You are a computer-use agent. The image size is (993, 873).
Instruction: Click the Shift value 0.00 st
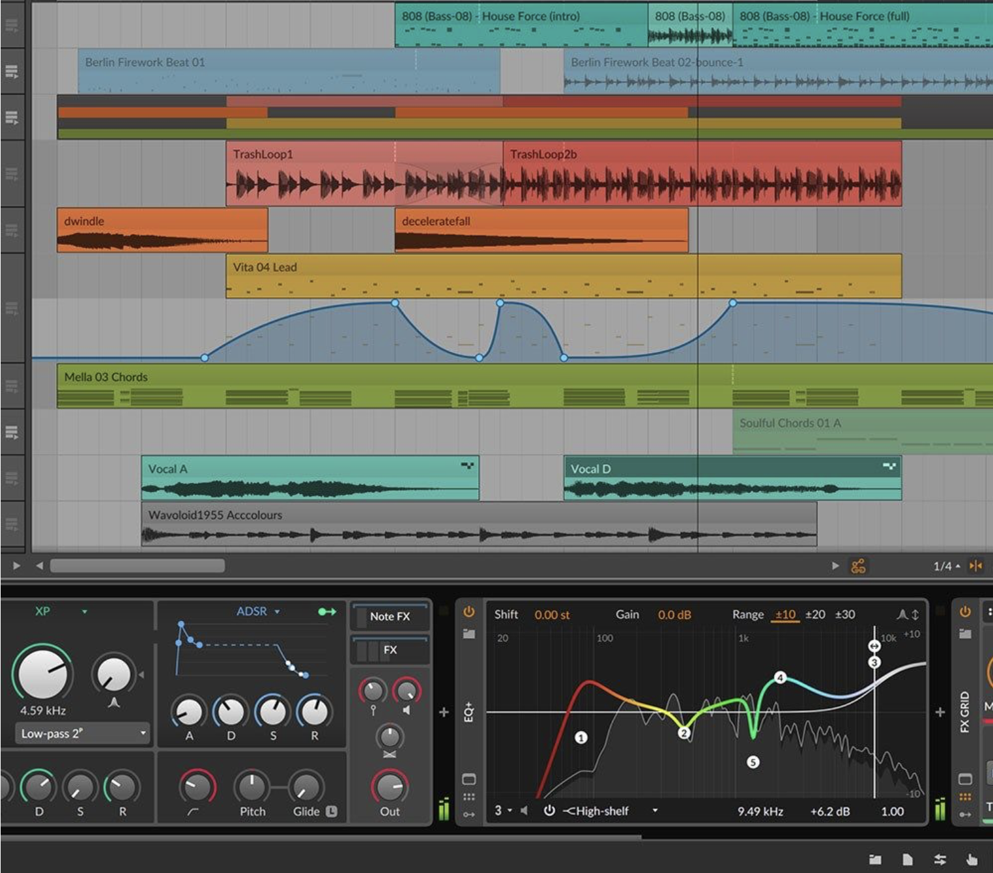tap(552, 614)
